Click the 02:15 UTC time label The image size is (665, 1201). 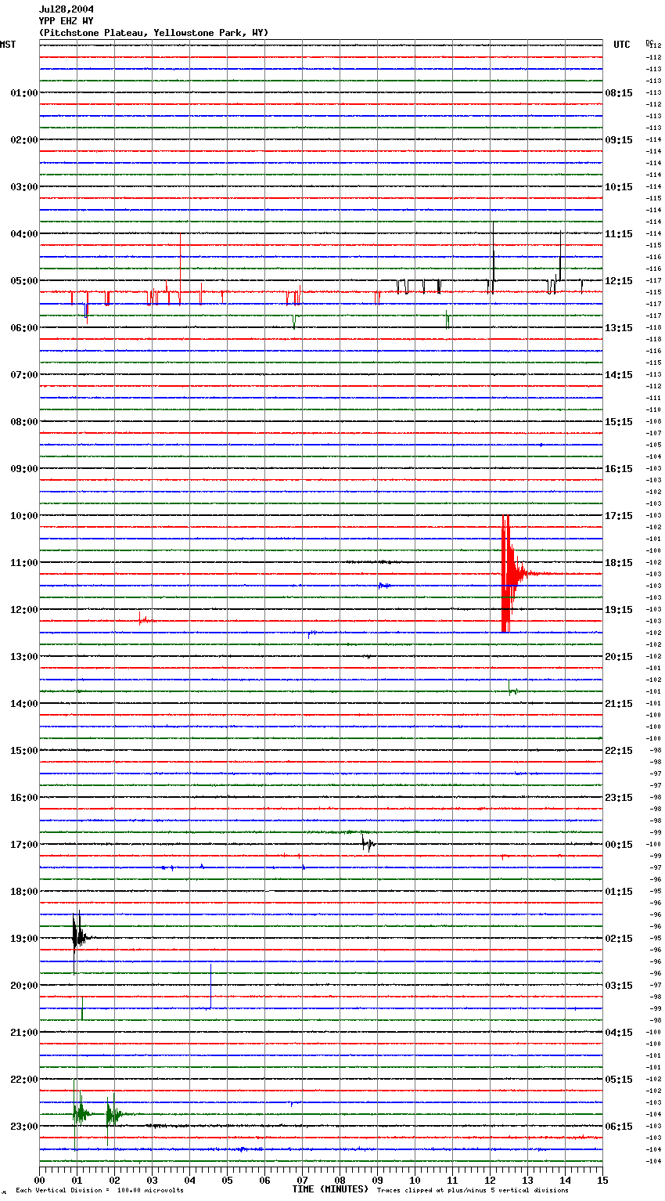point(619,939)
